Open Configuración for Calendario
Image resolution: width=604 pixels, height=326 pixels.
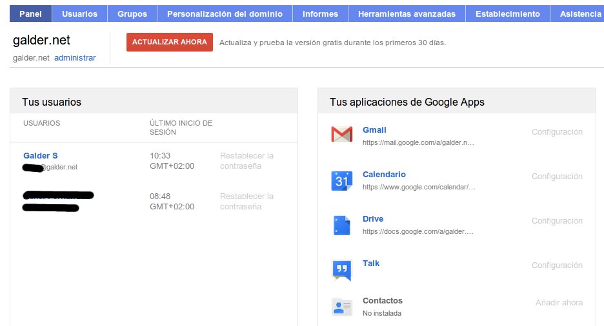(x=557, y=177)
